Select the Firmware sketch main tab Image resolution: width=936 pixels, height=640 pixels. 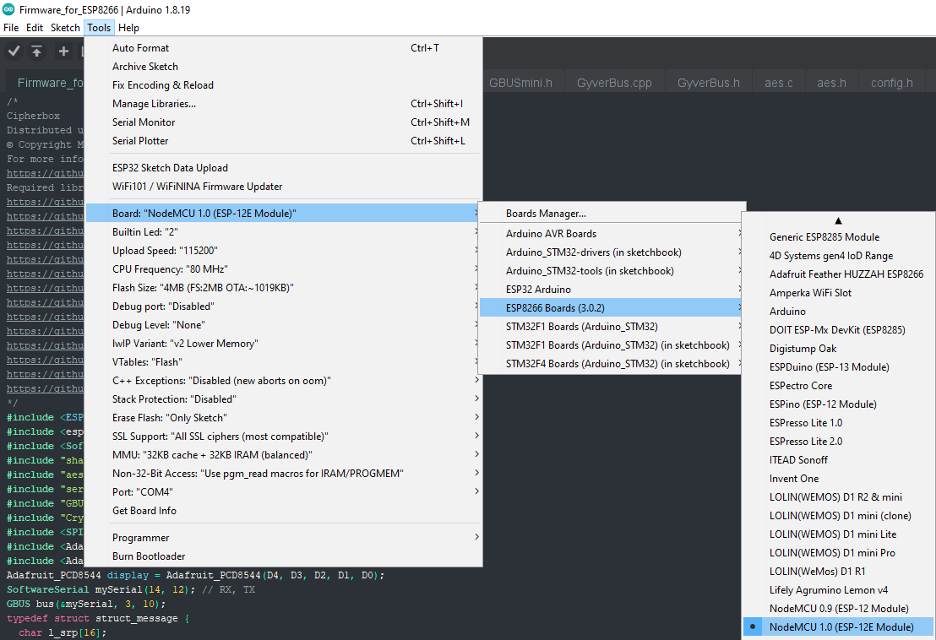tap(46, 83)
